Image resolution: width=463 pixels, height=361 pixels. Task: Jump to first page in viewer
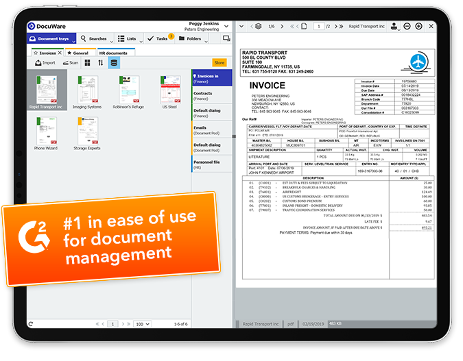tap(292, 26)
